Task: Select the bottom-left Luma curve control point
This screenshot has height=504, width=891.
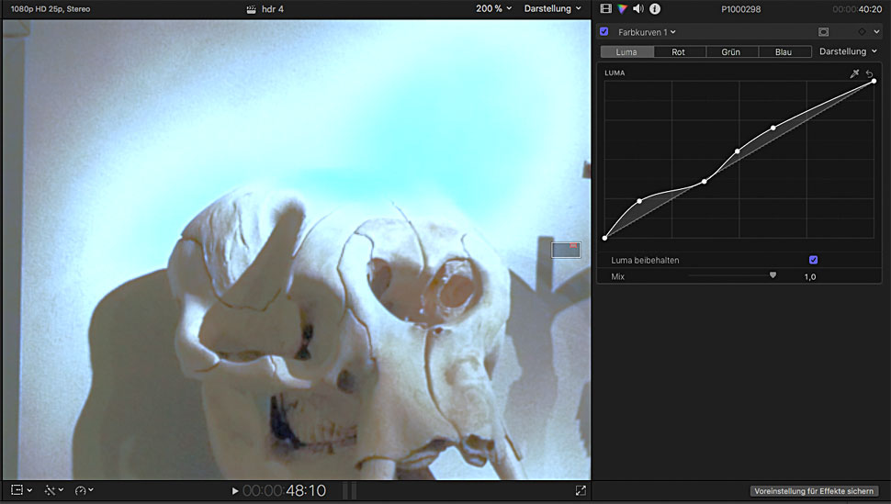Action: pyautogui.click(x=604, y=238)
